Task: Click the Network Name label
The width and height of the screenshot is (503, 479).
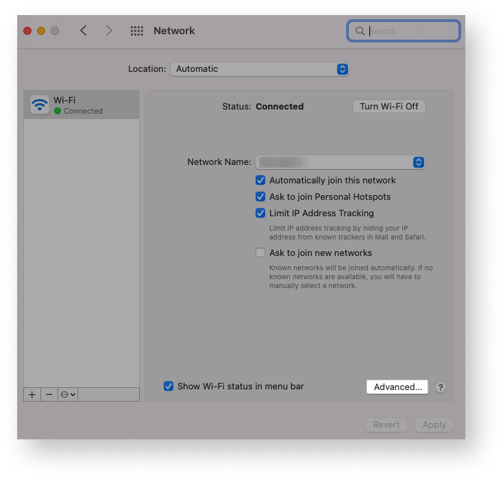Action: [219, 161]
